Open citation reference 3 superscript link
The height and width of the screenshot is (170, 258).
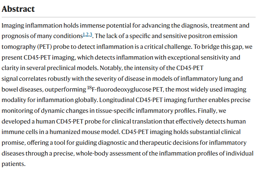[x=91, y=35]
